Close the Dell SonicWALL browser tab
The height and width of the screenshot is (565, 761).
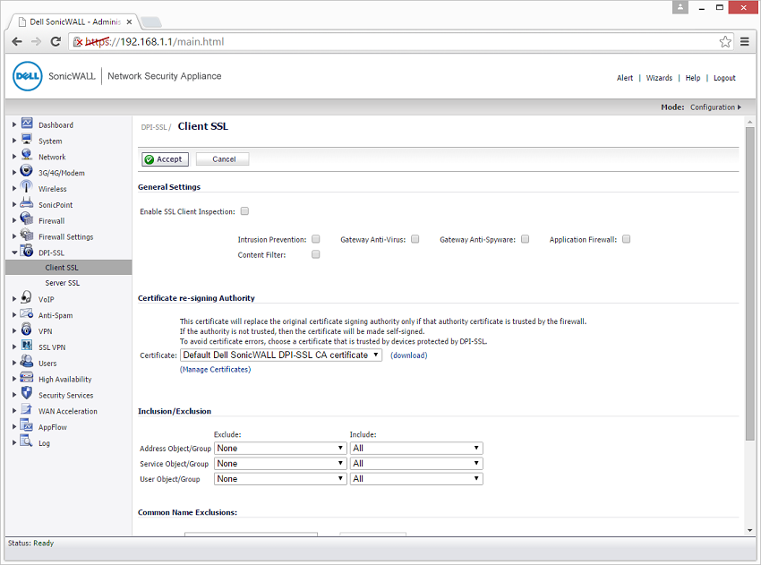click(x=129, y=21)
